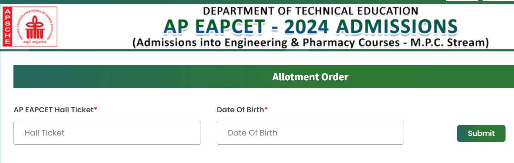Click the red APSCHE vertical letter strip

click(7, 27)
